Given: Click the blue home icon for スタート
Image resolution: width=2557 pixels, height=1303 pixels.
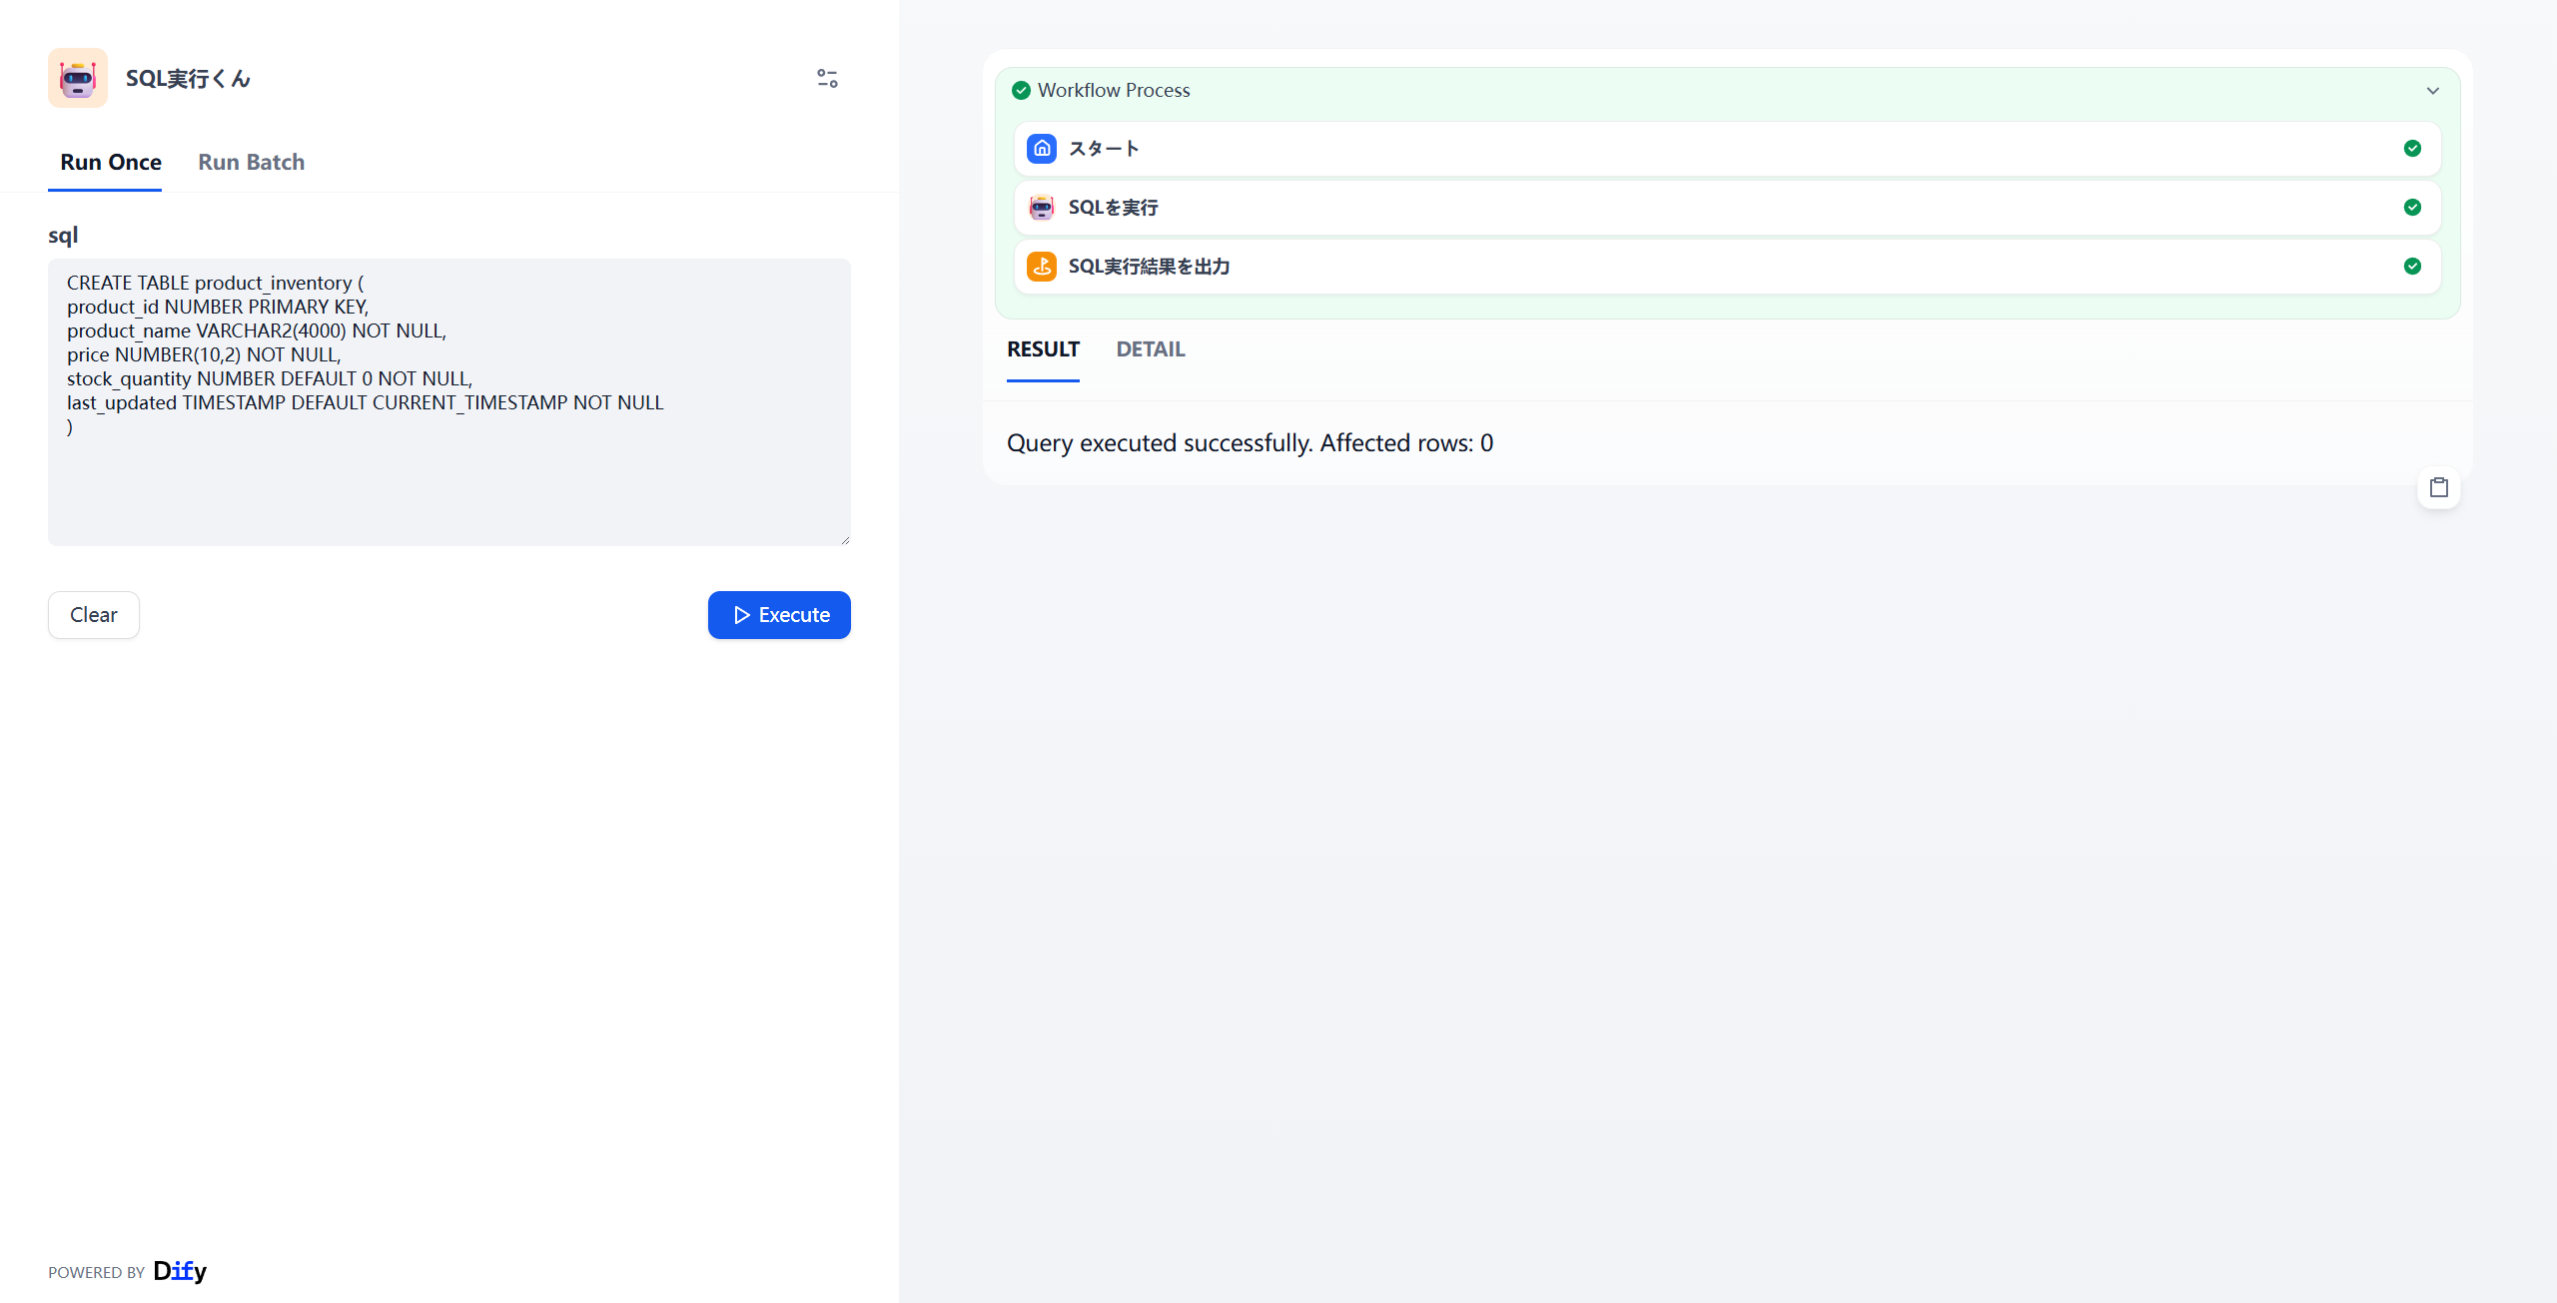Looking at the screenshot, I should click(x=1042, y=149).
